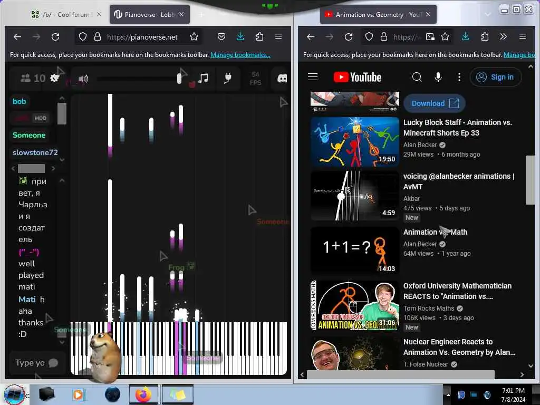Screen dimensions: 540x405
Task: Open Firefox from the taskbar
Action: tap(143, 394)
